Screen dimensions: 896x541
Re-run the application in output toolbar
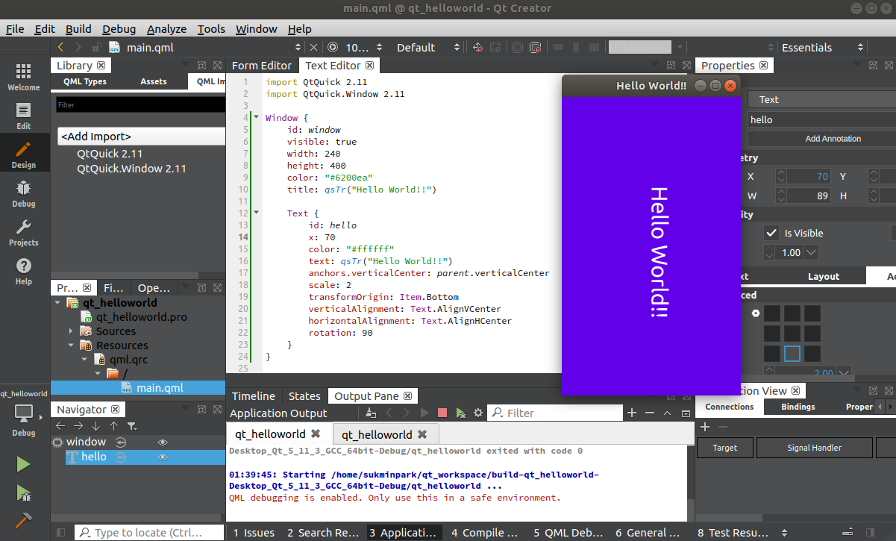click(x=424, y=413)
